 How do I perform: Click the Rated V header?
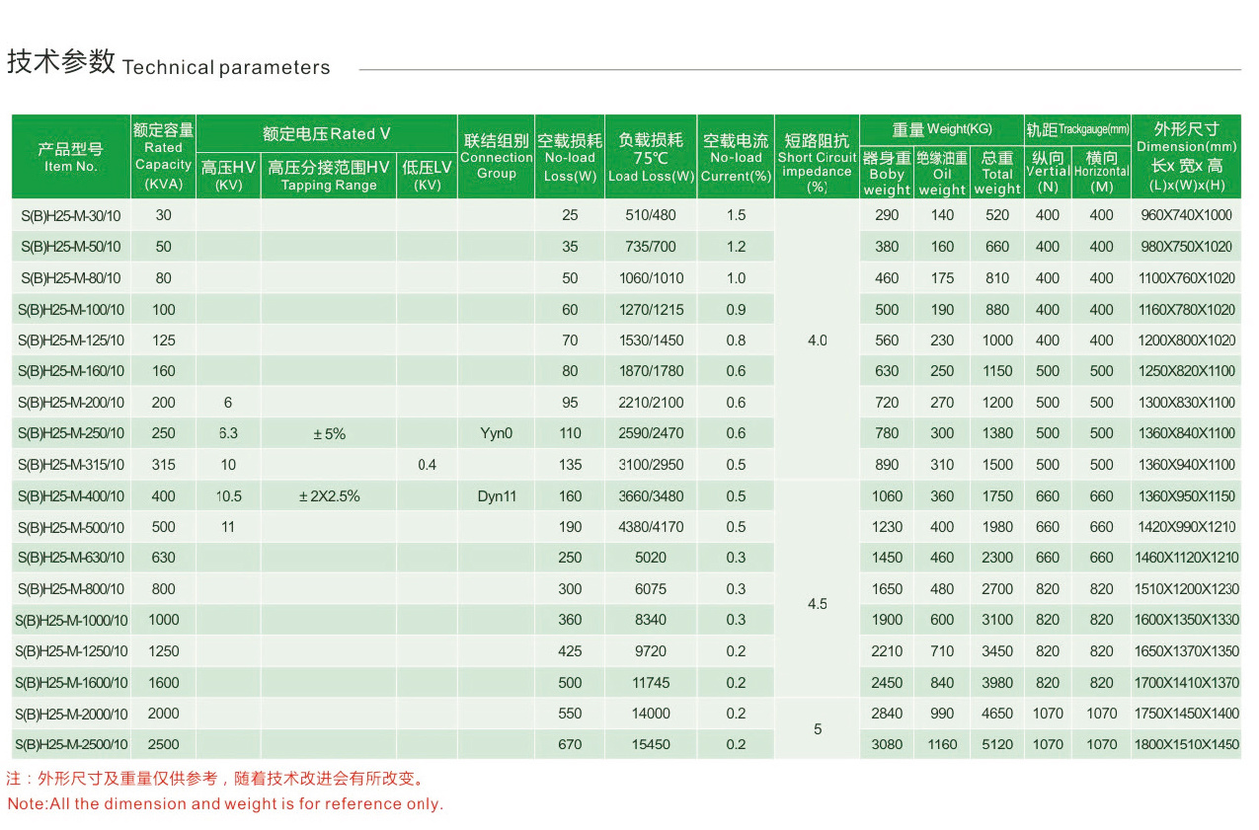327,133
